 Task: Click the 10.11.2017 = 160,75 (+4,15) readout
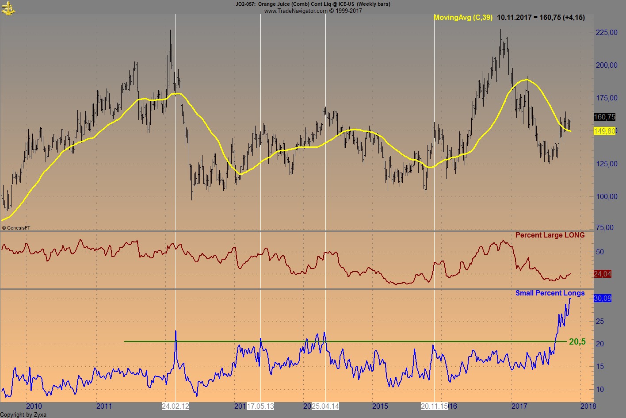541,18
